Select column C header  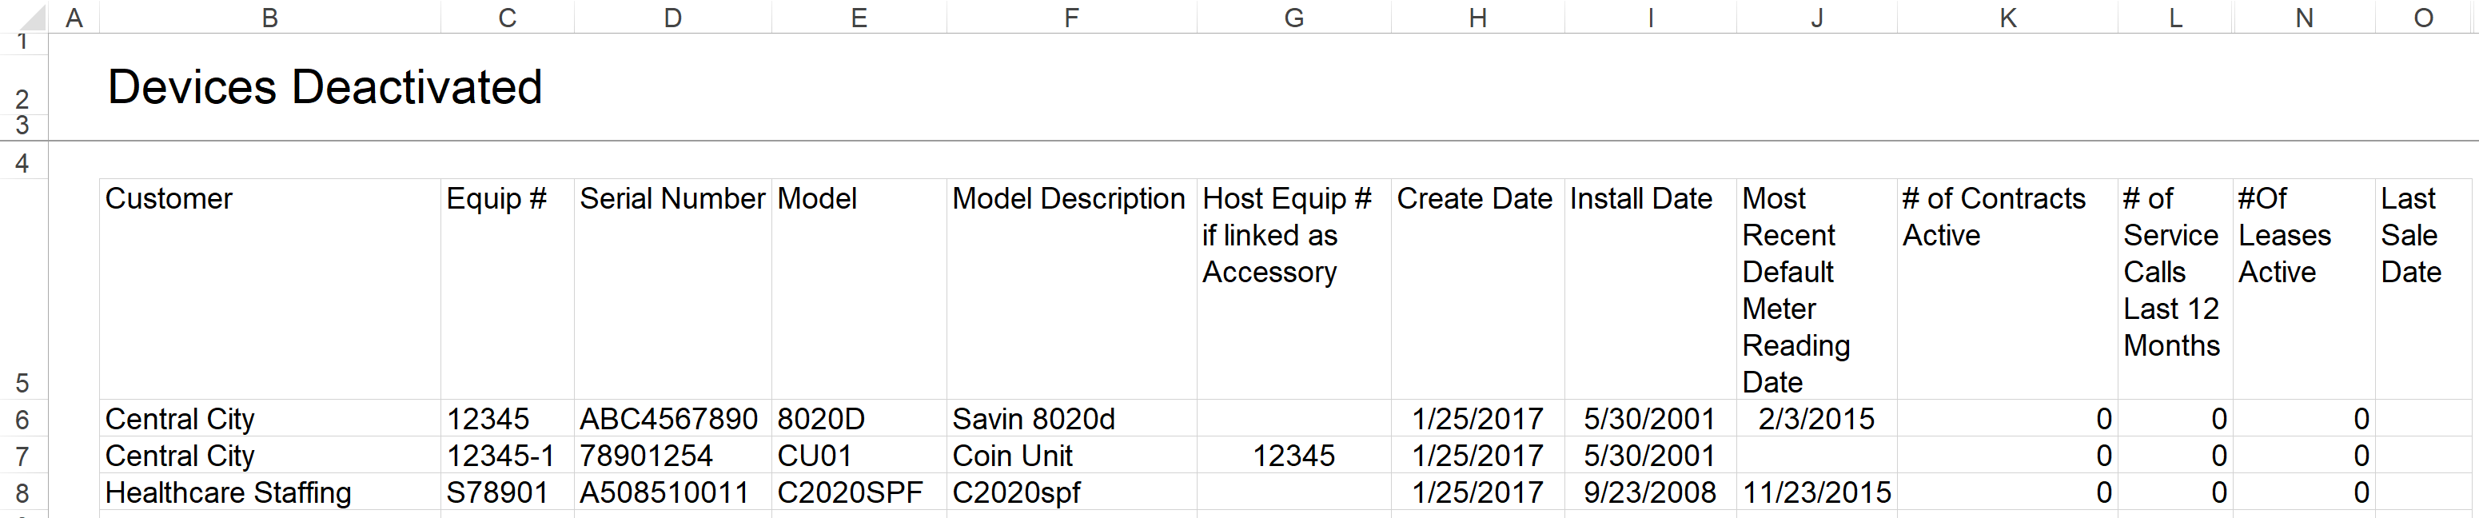507,18
